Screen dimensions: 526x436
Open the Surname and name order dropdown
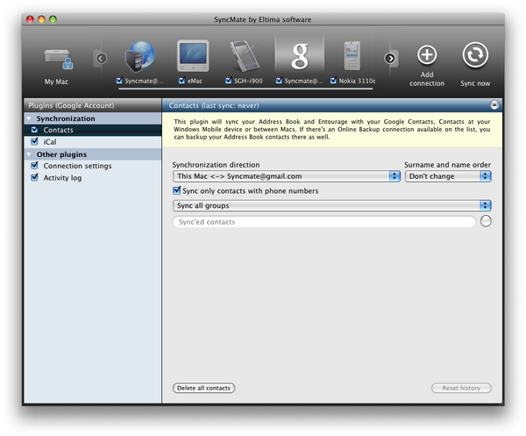pyautogui.click(x=448, y=176)
